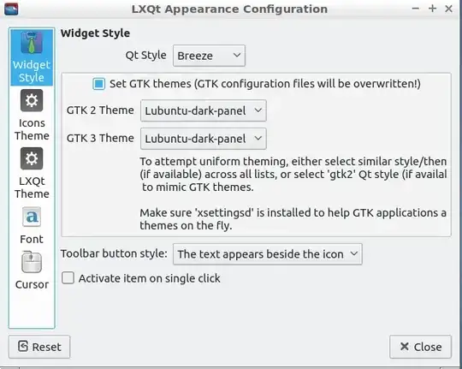Open the Toolbar button style dropdown
Screen dimensions: 462x369
[x=268, y=254]
